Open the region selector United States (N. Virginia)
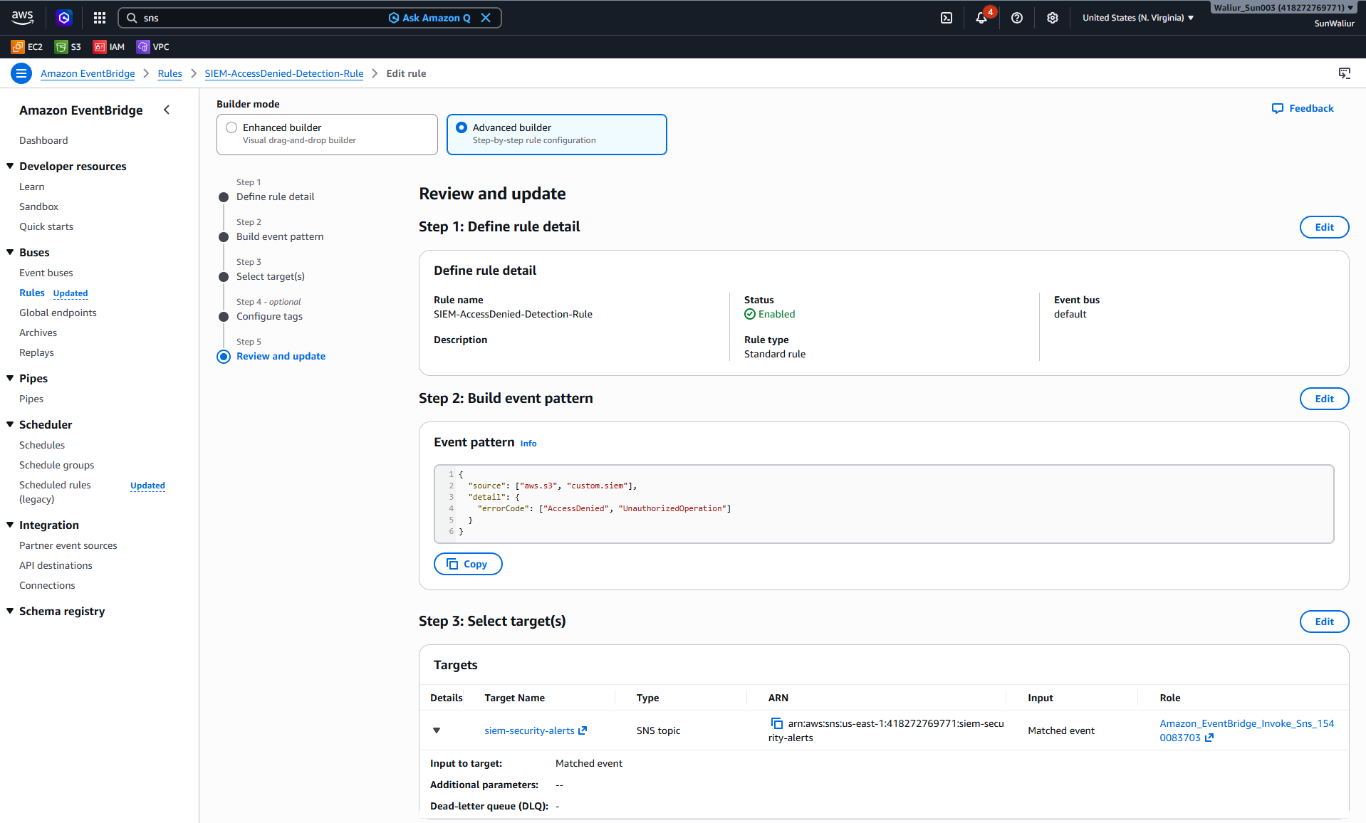Image resolution: width=1366 pixels, height=823 pixels. click(1138, 18)
